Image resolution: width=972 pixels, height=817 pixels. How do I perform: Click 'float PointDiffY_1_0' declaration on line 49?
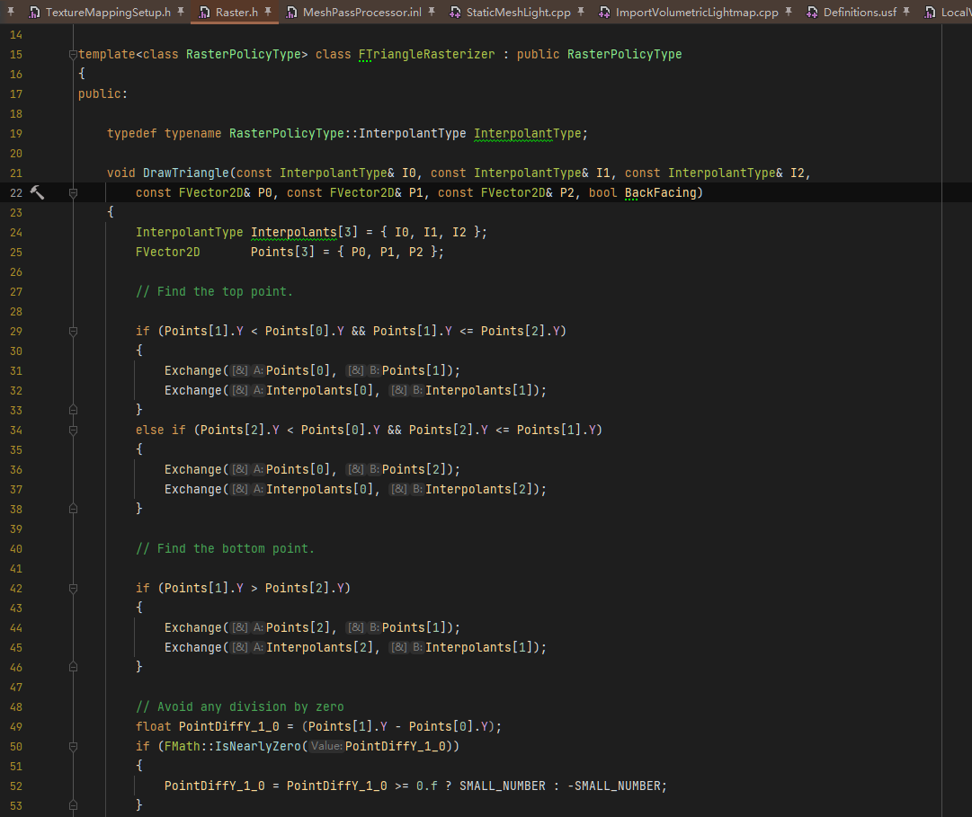click(x=208, y=726)
